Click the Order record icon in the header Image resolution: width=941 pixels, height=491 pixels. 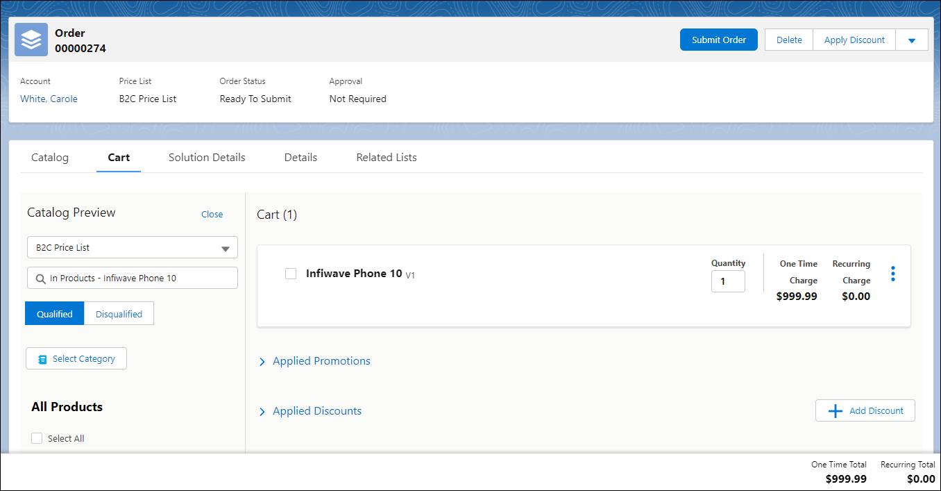click(30, 40)
